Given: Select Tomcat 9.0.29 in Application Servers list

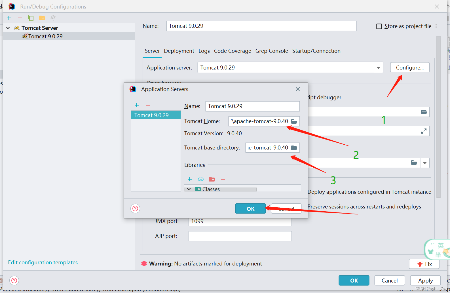Looking at the screenshot, I should (x=156, y=115).
